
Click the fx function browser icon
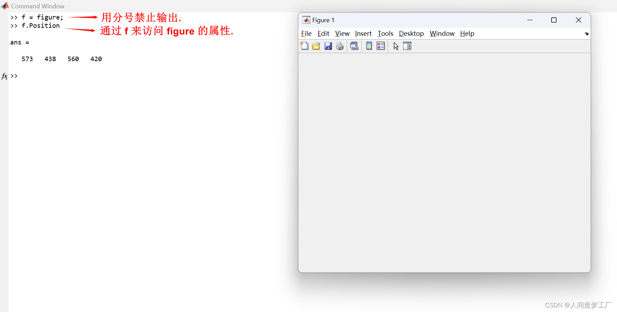pyautogui.click(x=5, y=76)
